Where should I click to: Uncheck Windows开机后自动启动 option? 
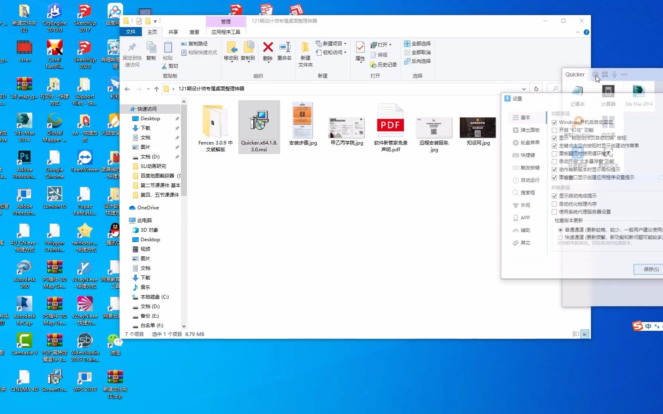[x=554, y=122]
